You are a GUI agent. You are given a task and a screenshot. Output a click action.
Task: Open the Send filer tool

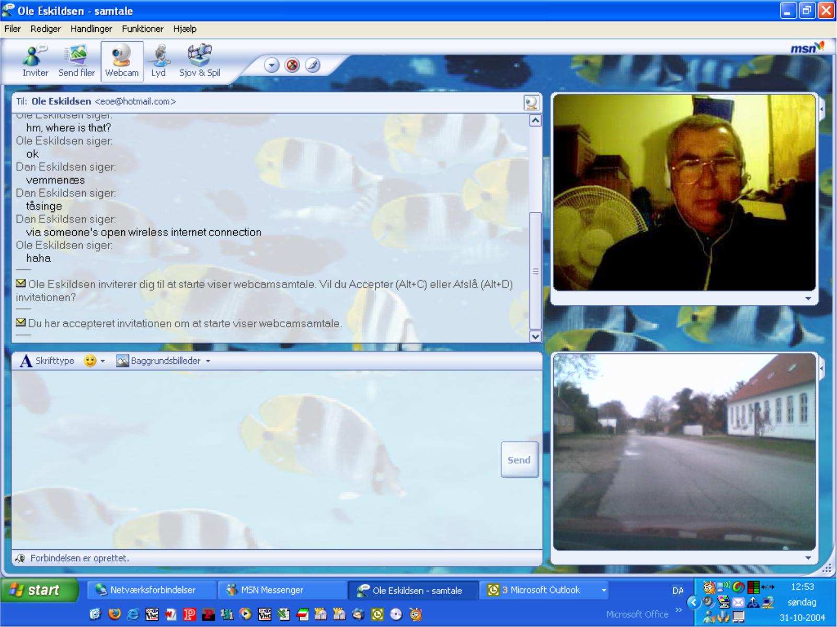[76, 61]
